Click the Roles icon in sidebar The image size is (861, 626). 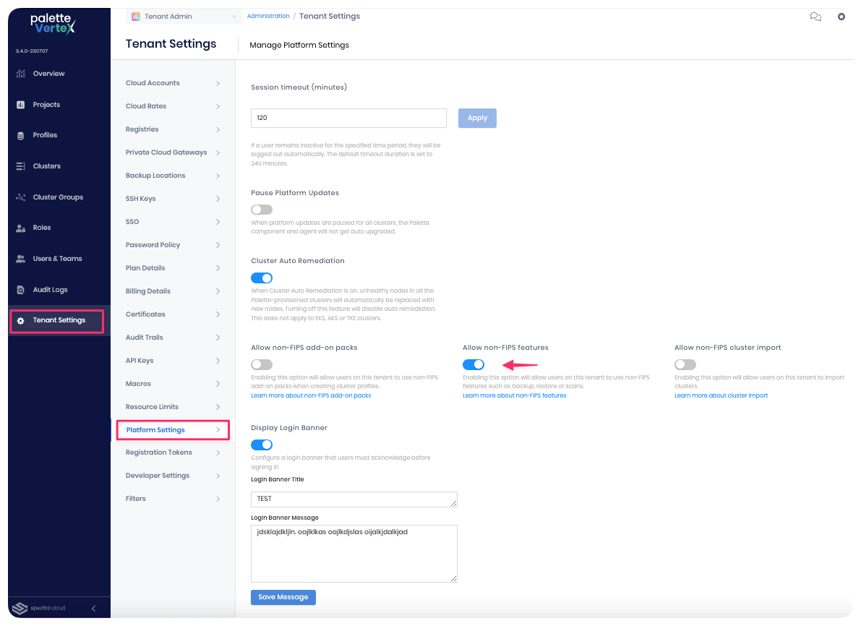(x=21, y=228)
